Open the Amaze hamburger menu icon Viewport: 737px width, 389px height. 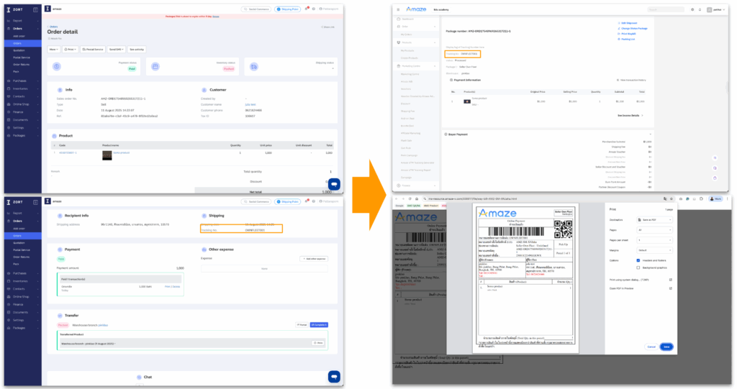click(399, 9)
